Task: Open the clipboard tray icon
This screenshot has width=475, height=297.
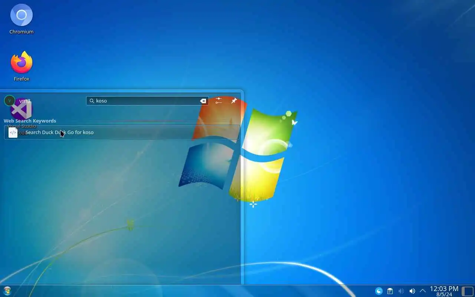Action: coord(390,291)
